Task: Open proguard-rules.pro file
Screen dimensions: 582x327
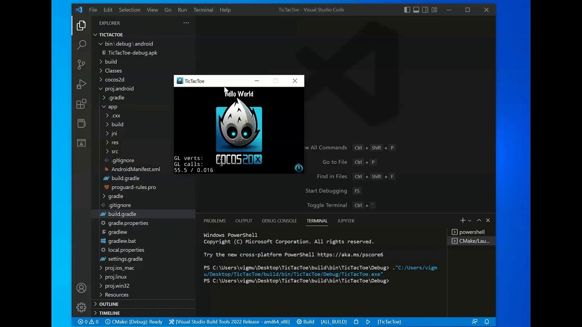Action: click(143, 187)
